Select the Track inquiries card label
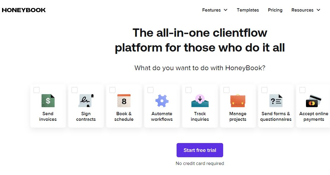Screen dimensions: 330x175 [200, 116]
